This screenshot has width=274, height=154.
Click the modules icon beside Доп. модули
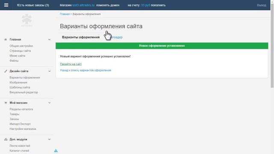tap(6, 139)
